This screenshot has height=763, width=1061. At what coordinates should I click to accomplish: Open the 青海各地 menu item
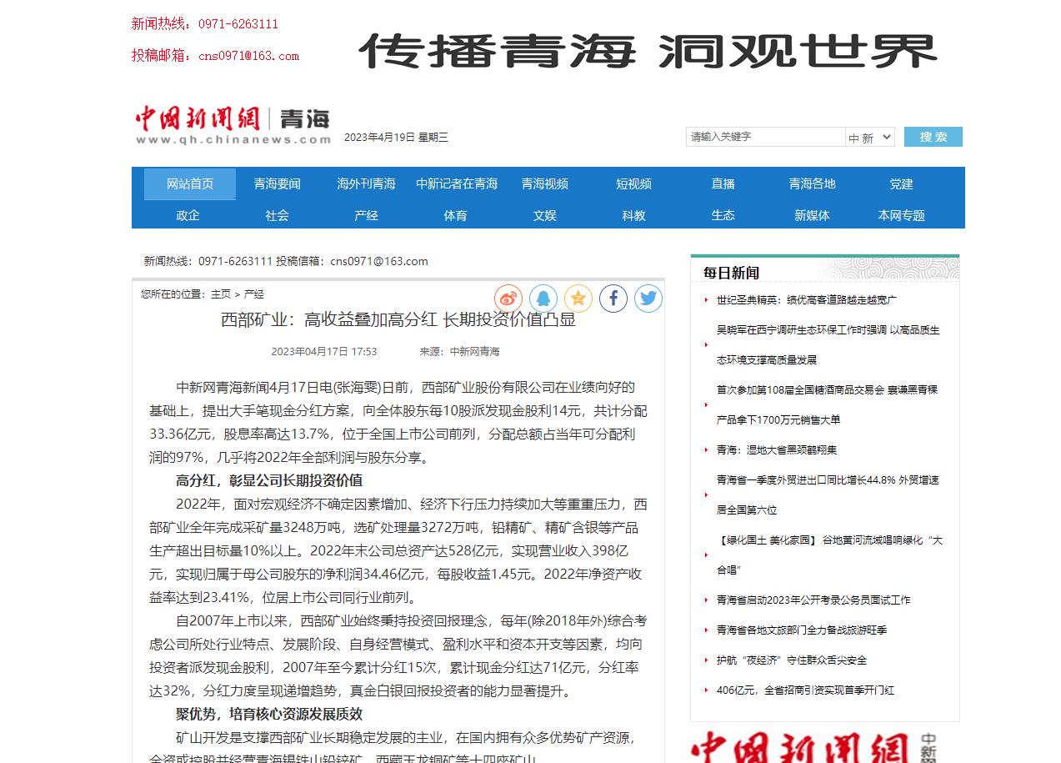point(813,184)
